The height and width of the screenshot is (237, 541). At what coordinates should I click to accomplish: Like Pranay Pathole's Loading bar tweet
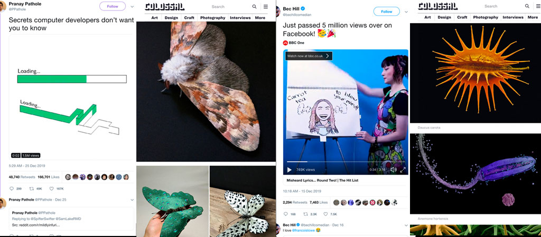(x=52, y=189)
